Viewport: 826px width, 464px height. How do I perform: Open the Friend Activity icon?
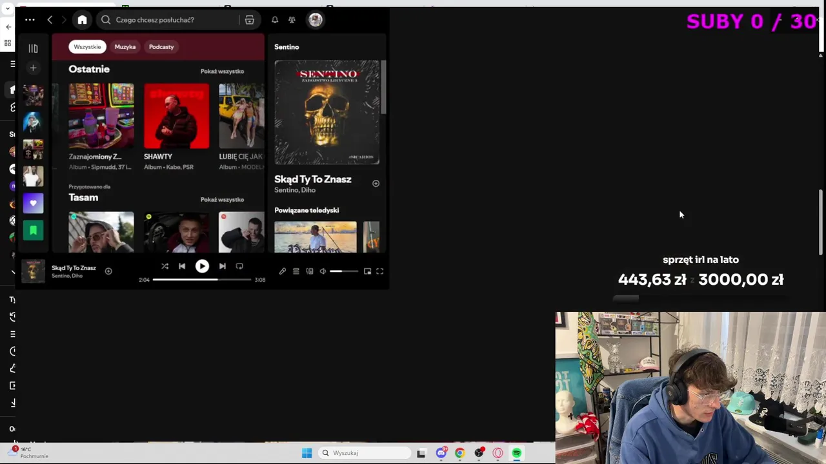tap(292, 20)
